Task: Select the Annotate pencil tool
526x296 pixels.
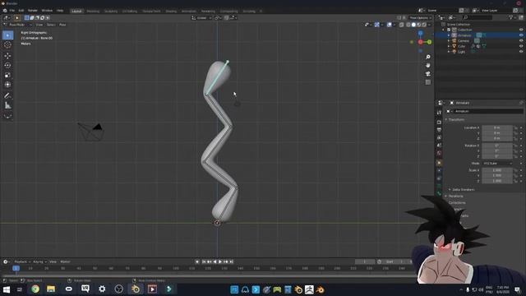Action: 7,95
